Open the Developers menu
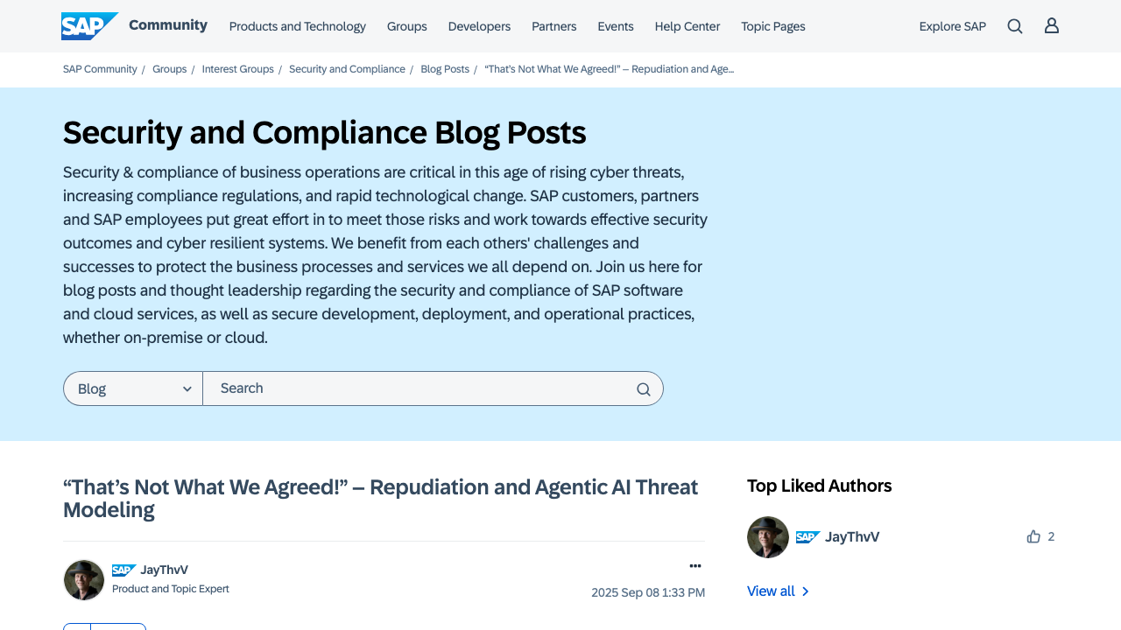 479,26
